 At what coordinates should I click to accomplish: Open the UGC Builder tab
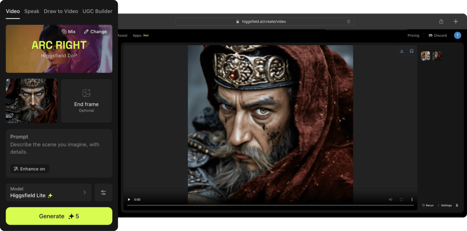click(98, 11)
